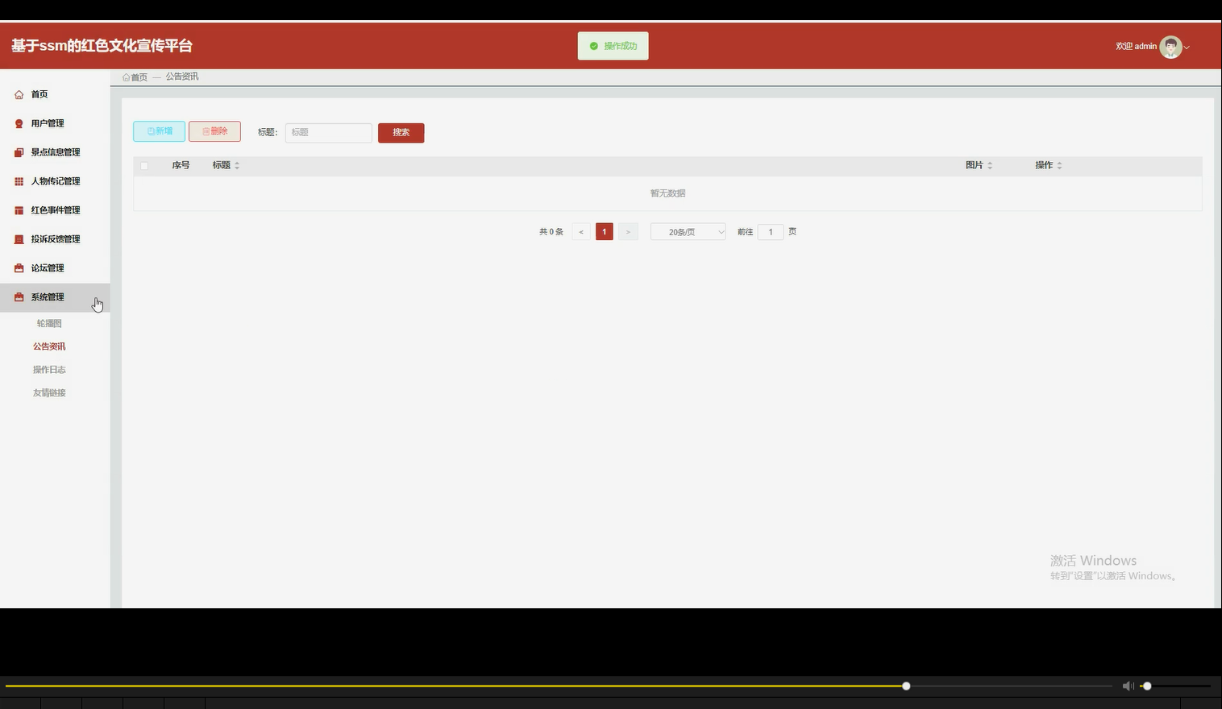The height and width of the screenshot is (709, 1222).
Task: Click the 序号 column header
Action: click(x=181, y=165)
